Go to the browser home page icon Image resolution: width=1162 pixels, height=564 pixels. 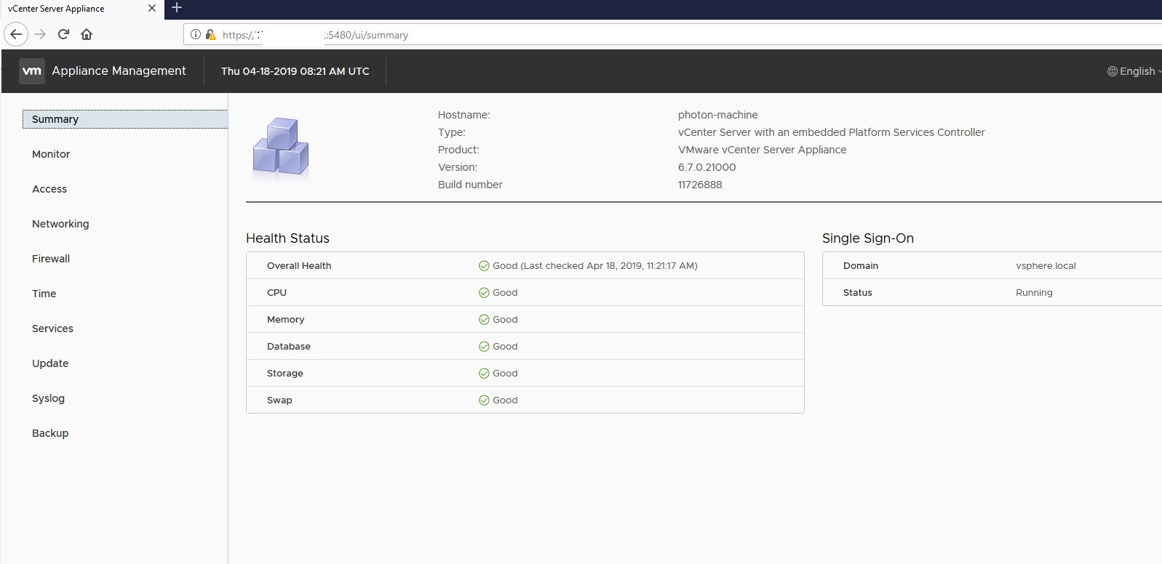coord(87,34)
